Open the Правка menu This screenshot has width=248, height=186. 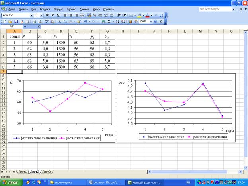[x=23, y=9]
